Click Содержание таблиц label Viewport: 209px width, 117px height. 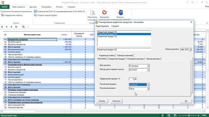(x=13, y=15)
